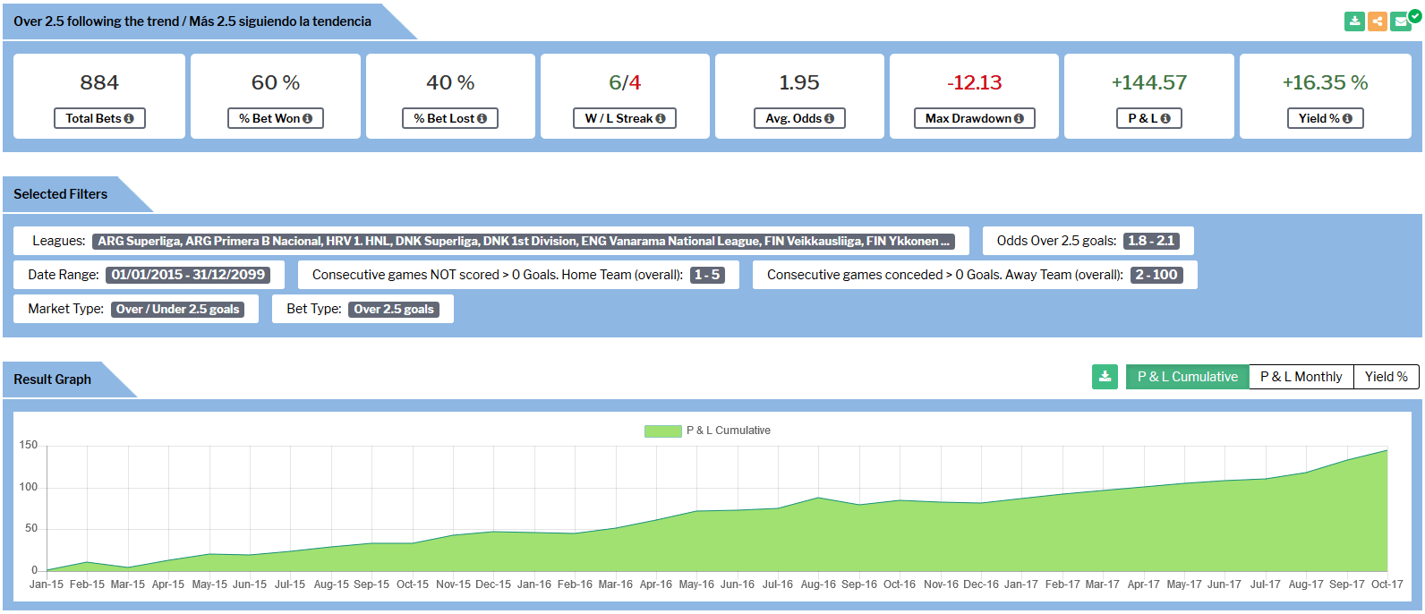Click the Result Graph section header

(52, 379)
